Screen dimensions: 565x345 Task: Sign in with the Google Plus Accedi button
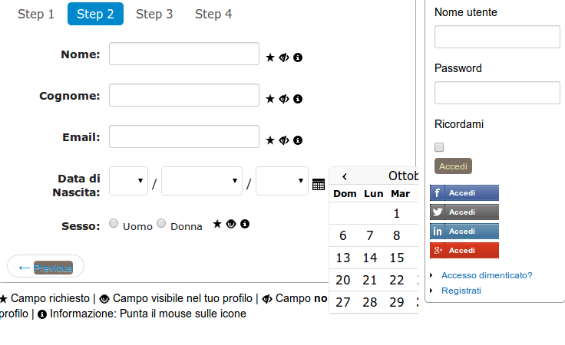tap(464, 251)
